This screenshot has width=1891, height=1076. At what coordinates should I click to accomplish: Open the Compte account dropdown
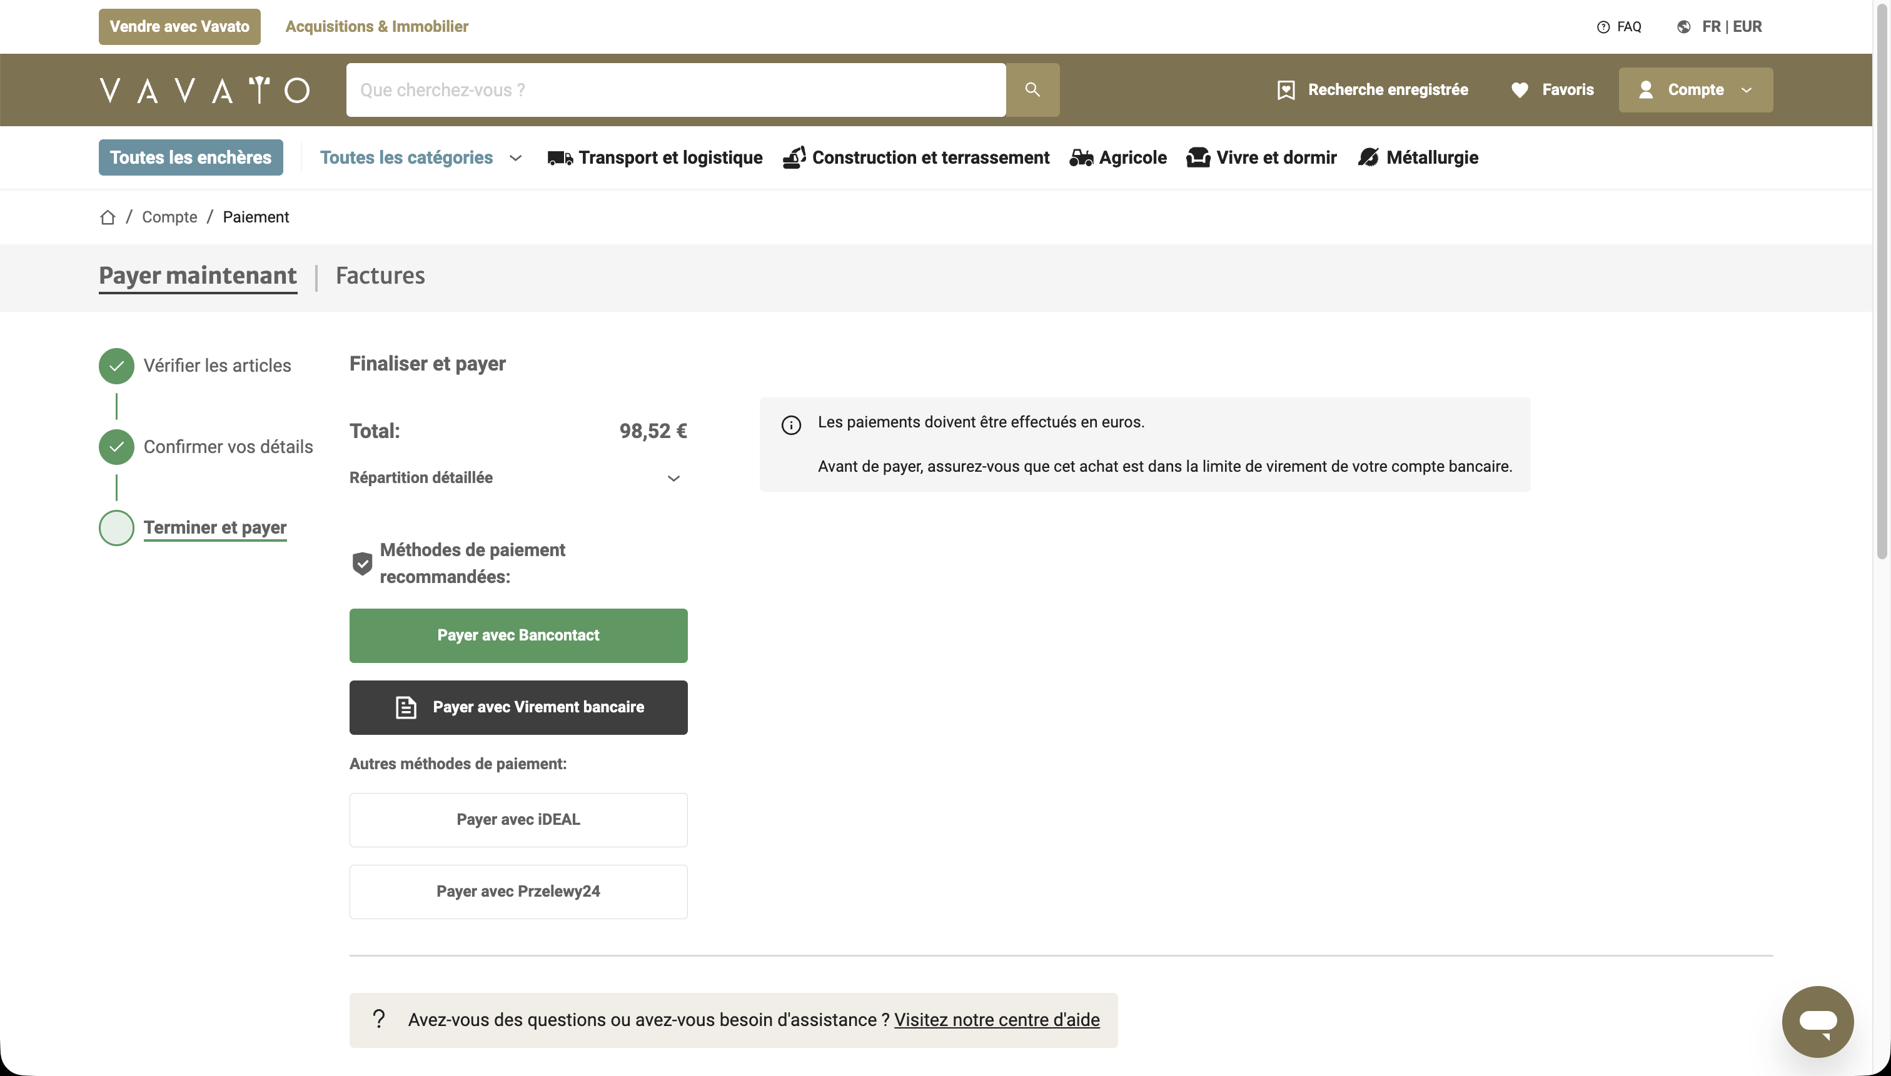(1695, 90)
